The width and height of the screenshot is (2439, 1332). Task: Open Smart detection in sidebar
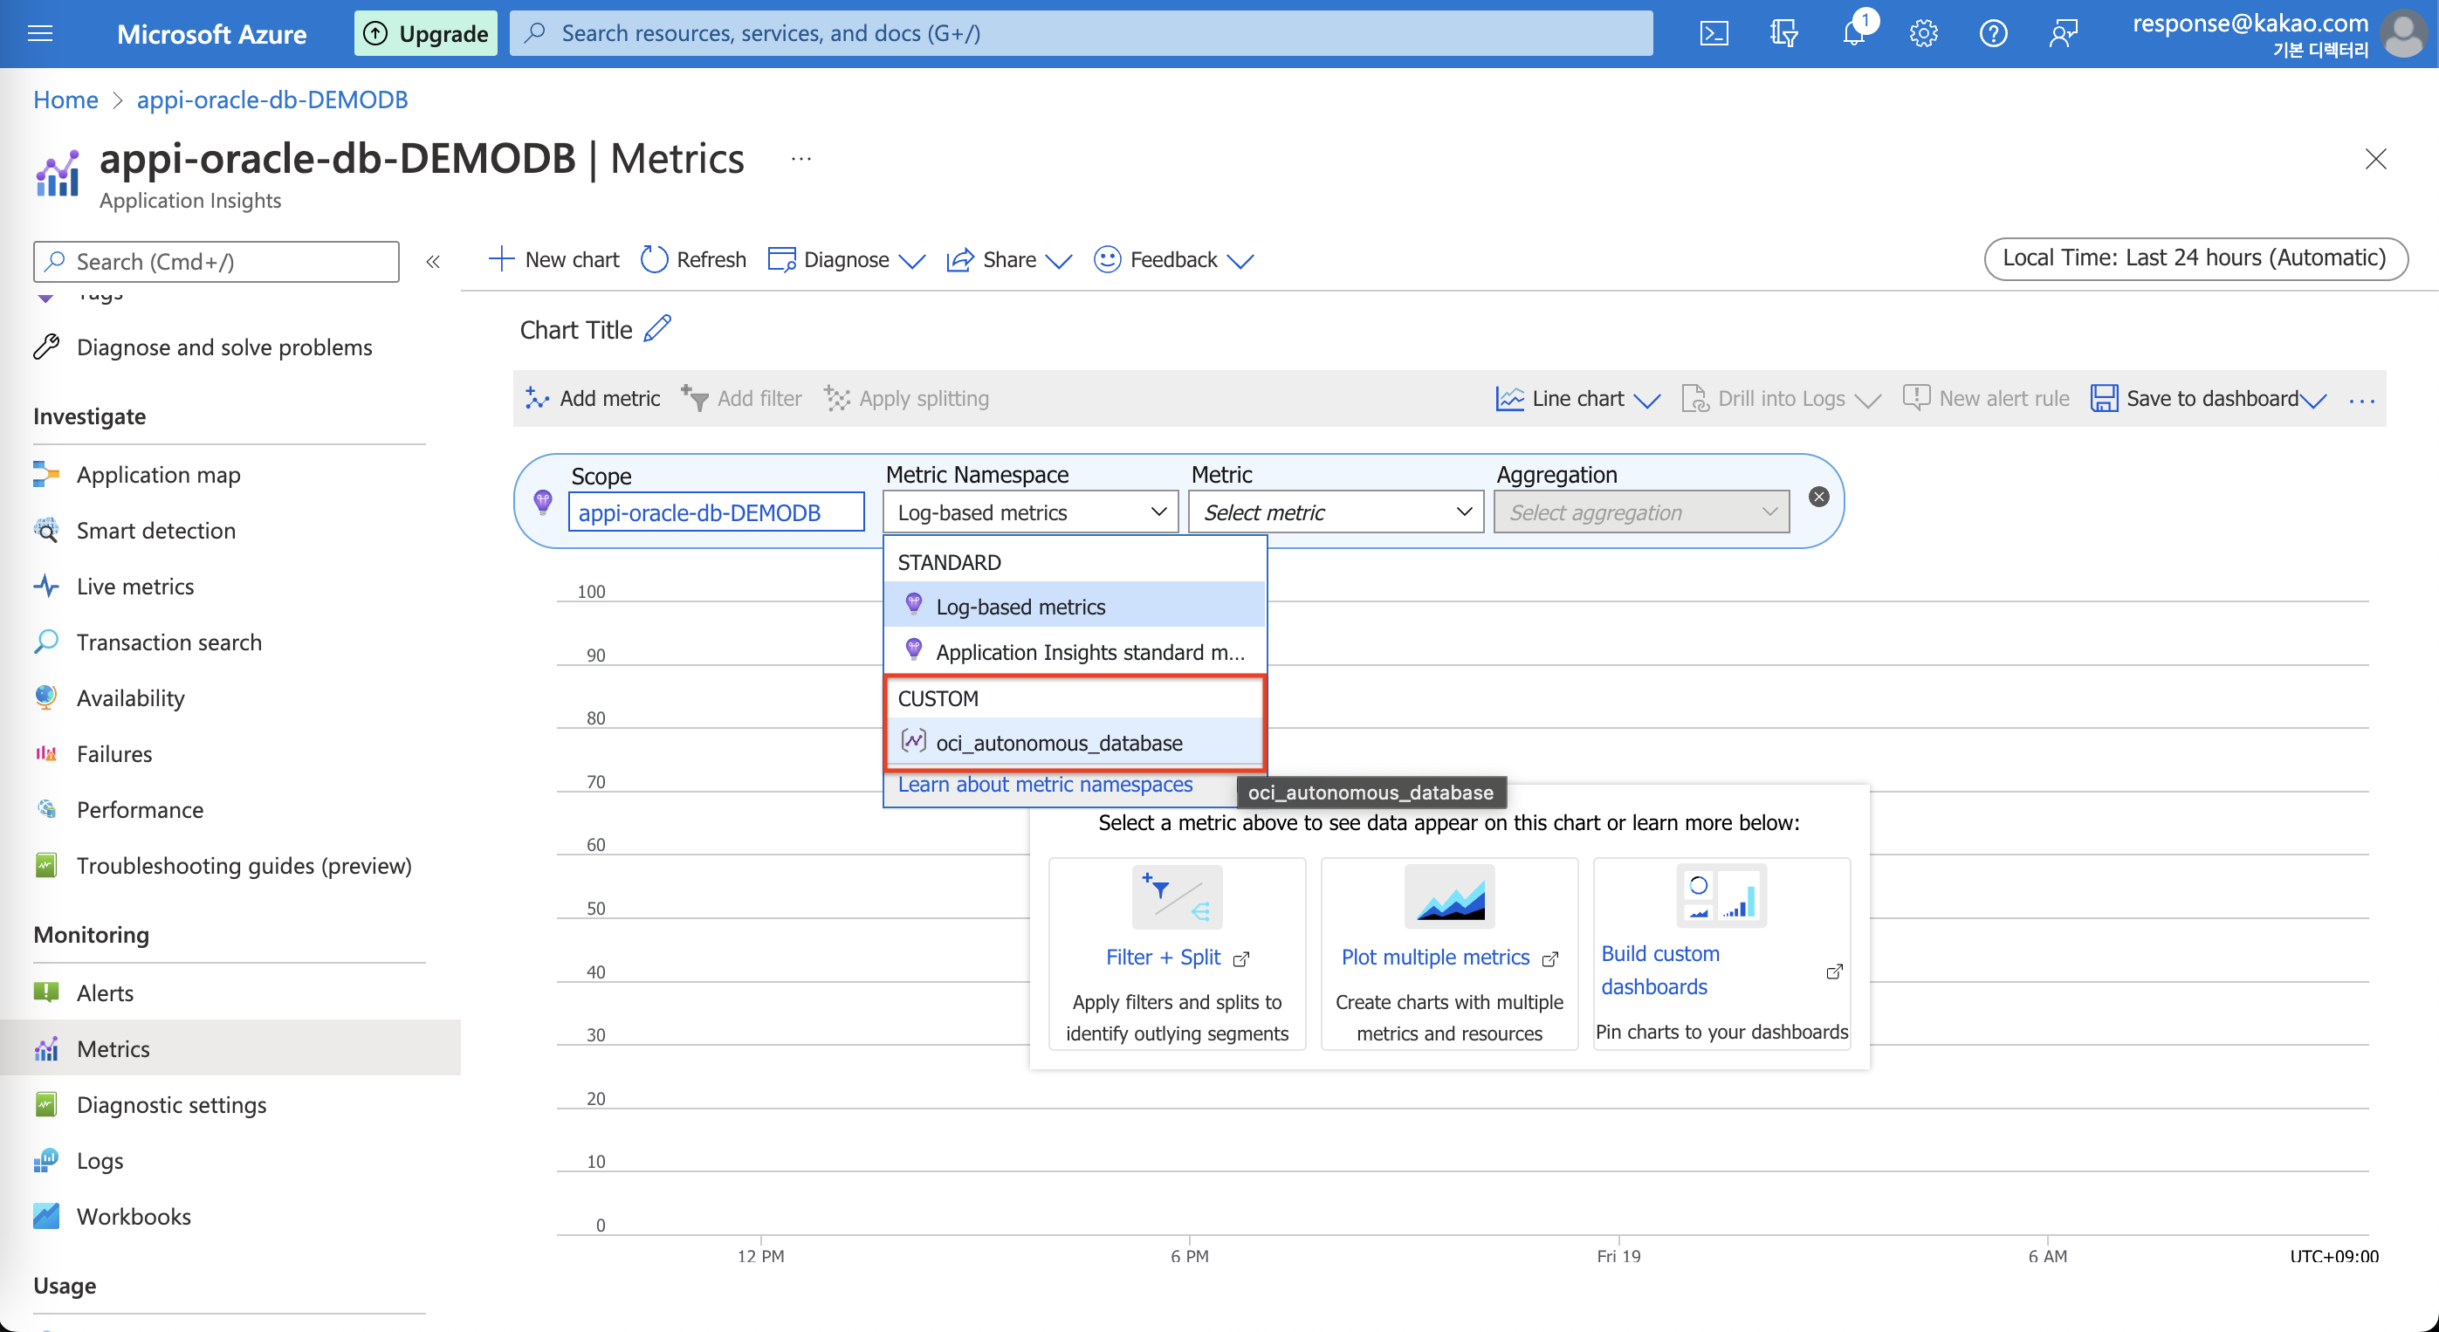pyautogui.click(x=155, y=530)
